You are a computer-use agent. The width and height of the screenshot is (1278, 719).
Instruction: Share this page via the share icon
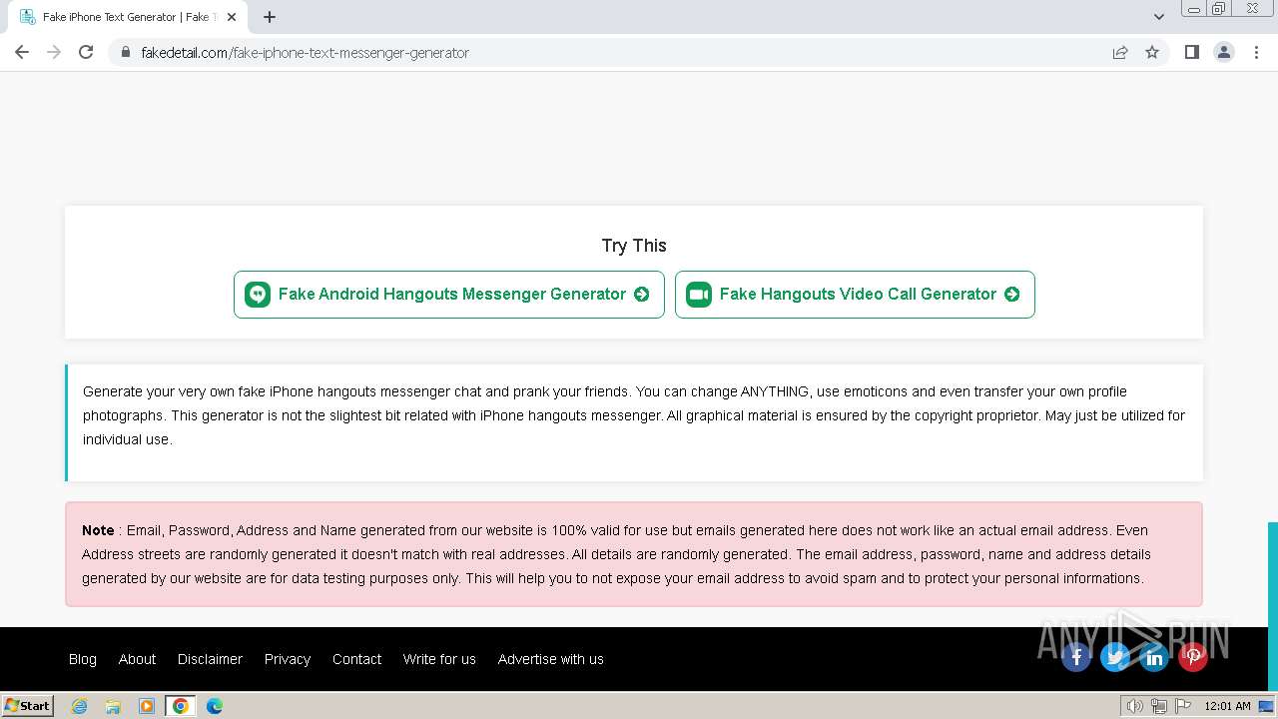pos(1120,52)
